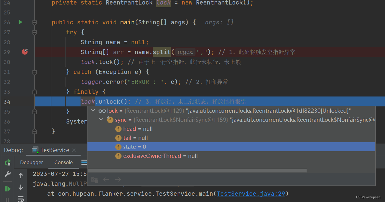Screen dimensions: 385x202
Task: Open the evaluate expression icon in variables pane
Action: [94, 179]
